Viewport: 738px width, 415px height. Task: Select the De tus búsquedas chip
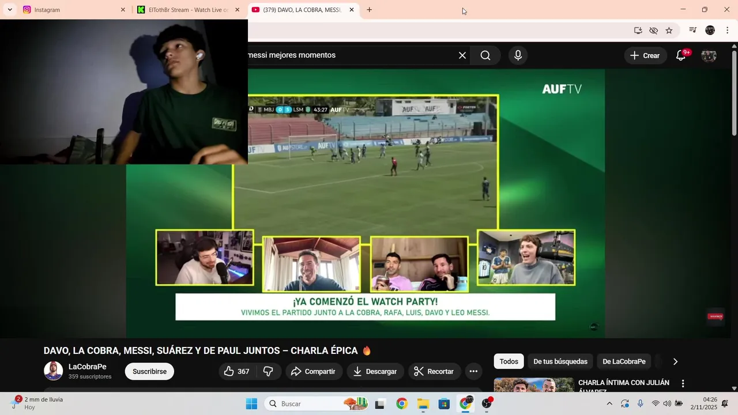(x=560, y=361)
